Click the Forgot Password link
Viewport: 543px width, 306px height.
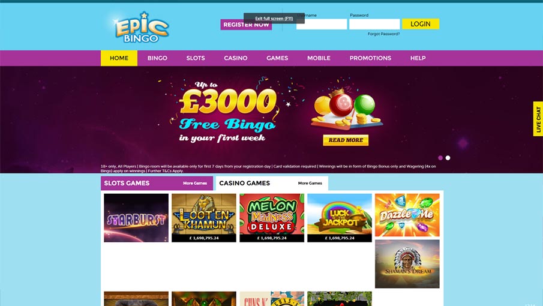coord(384,34)
